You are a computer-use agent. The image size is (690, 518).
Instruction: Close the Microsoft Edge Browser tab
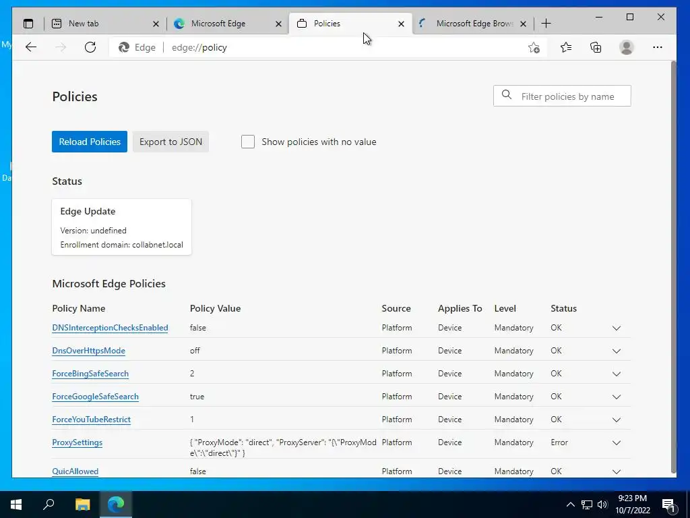[523, 24]
